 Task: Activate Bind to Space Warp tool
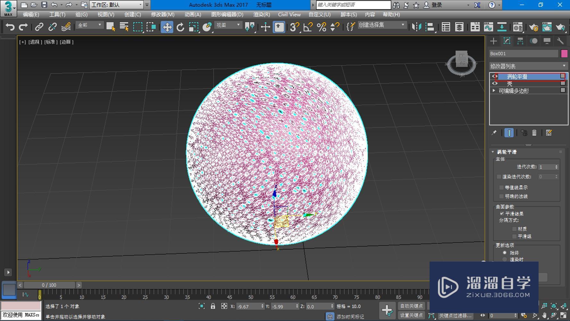pyautogui.click(x=66, y=27)
